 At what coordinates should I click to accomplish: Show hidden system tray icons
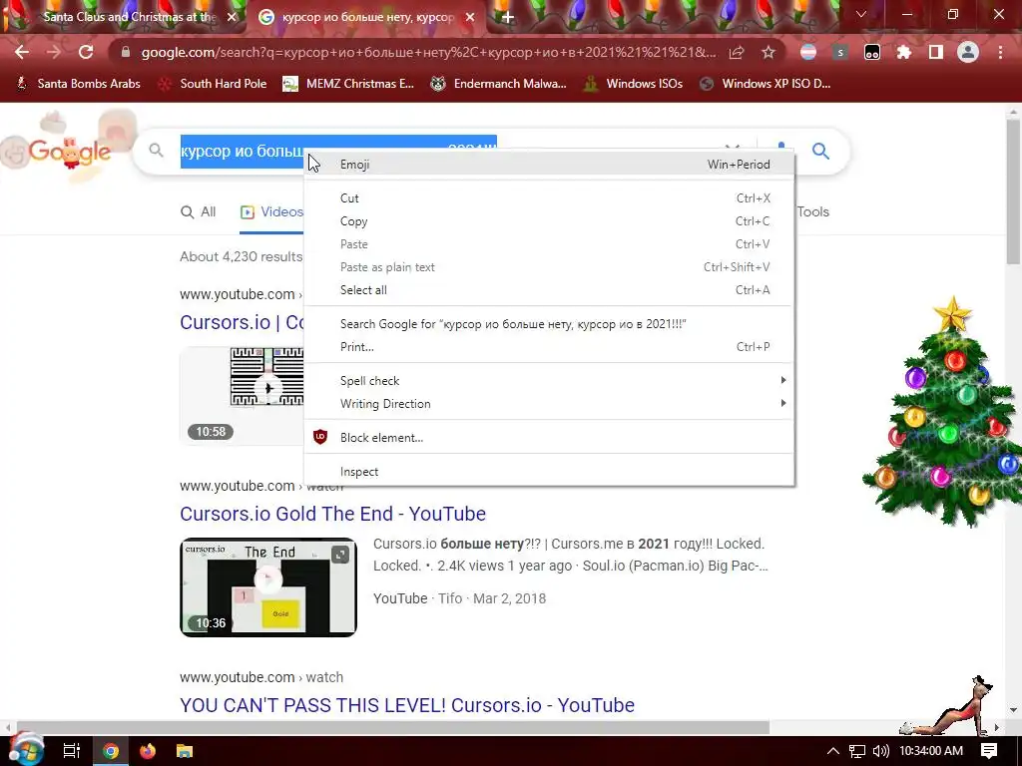tap(832, 751)
